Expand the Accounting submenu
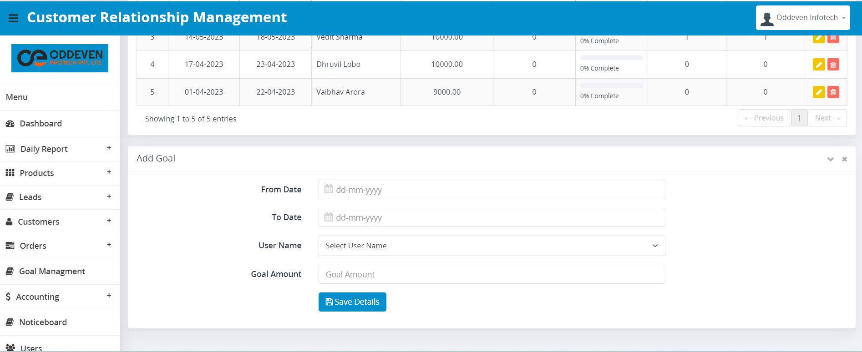This screenshot has height=352, width=862. [x=109, y=296]
